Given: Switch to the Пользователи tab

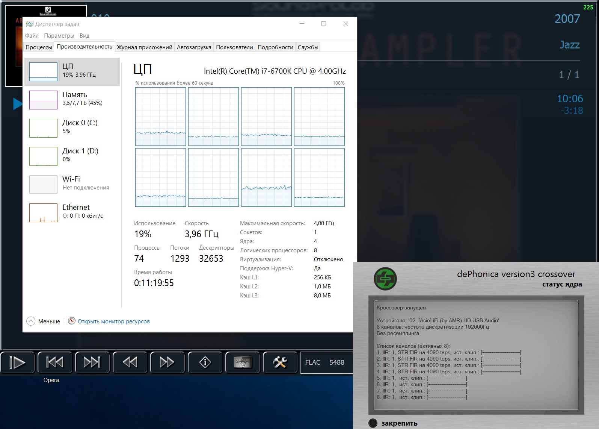Looking at the screenshot, I should pyautogui.click(x=234, y=47).
